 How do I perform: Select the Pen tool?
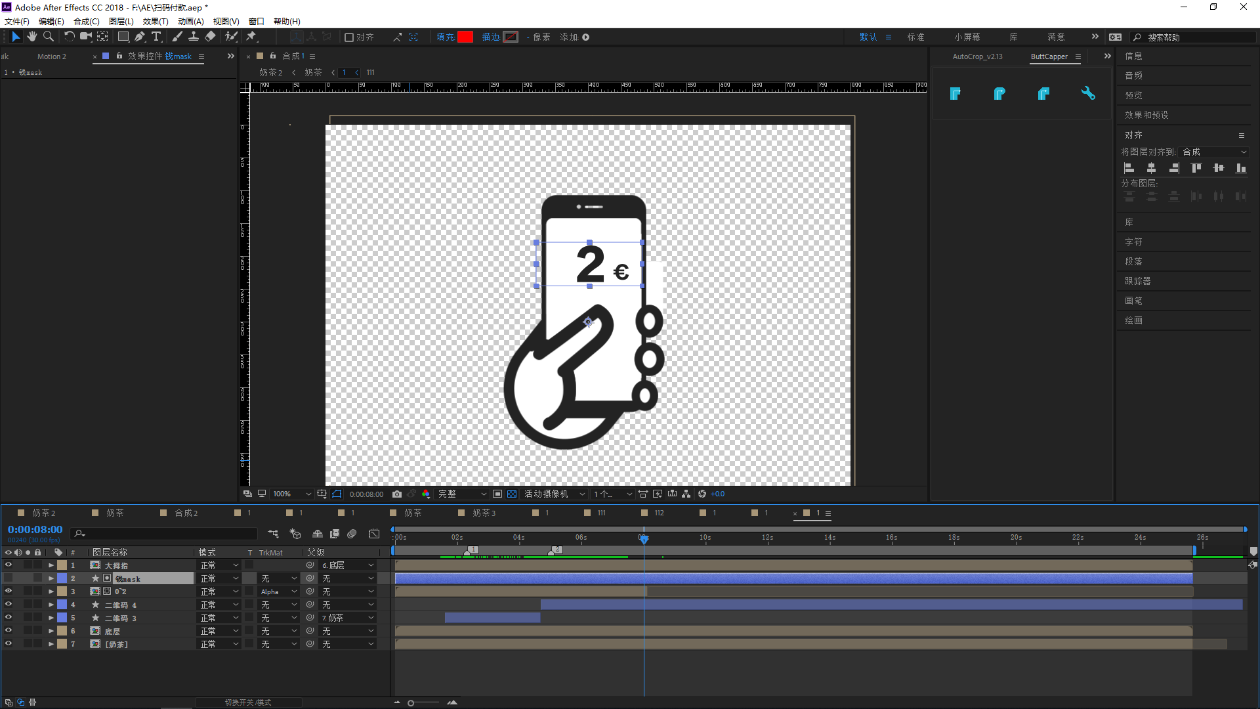[x=139, y=37]
